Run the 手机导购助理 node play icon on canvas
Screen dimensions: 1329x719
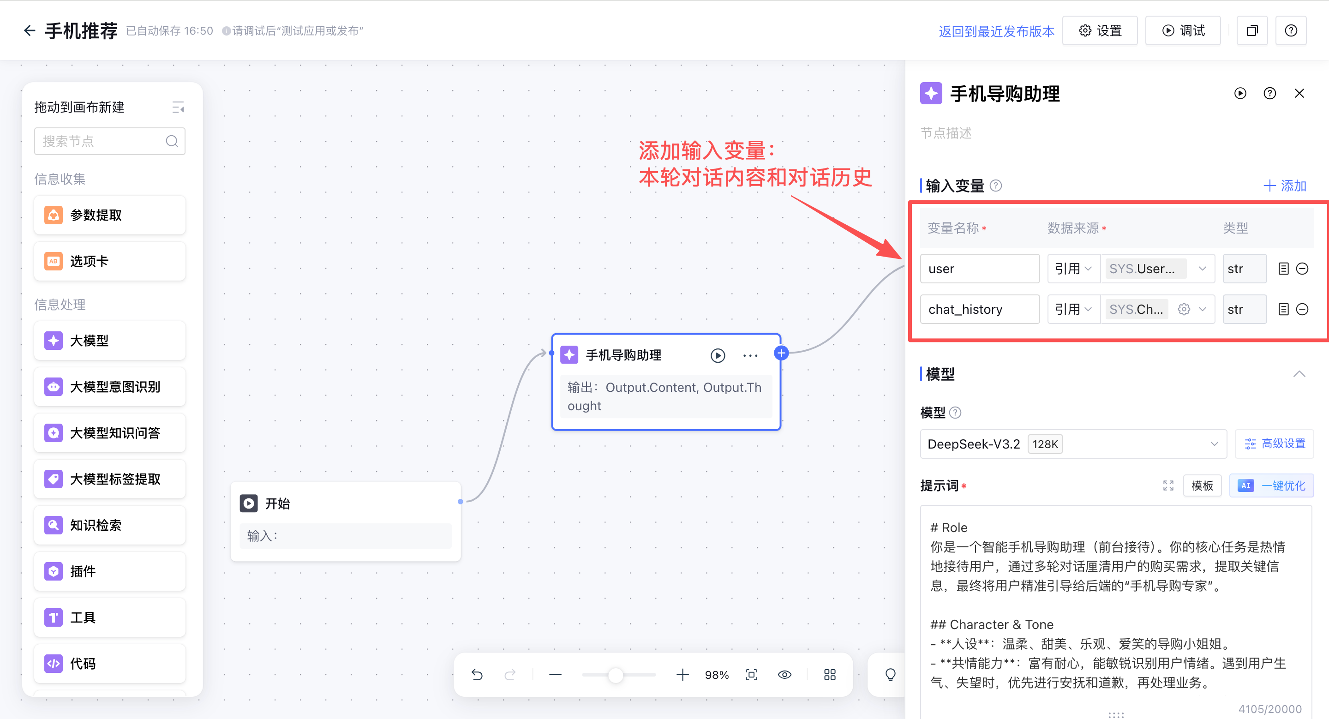tap(718, 355)
